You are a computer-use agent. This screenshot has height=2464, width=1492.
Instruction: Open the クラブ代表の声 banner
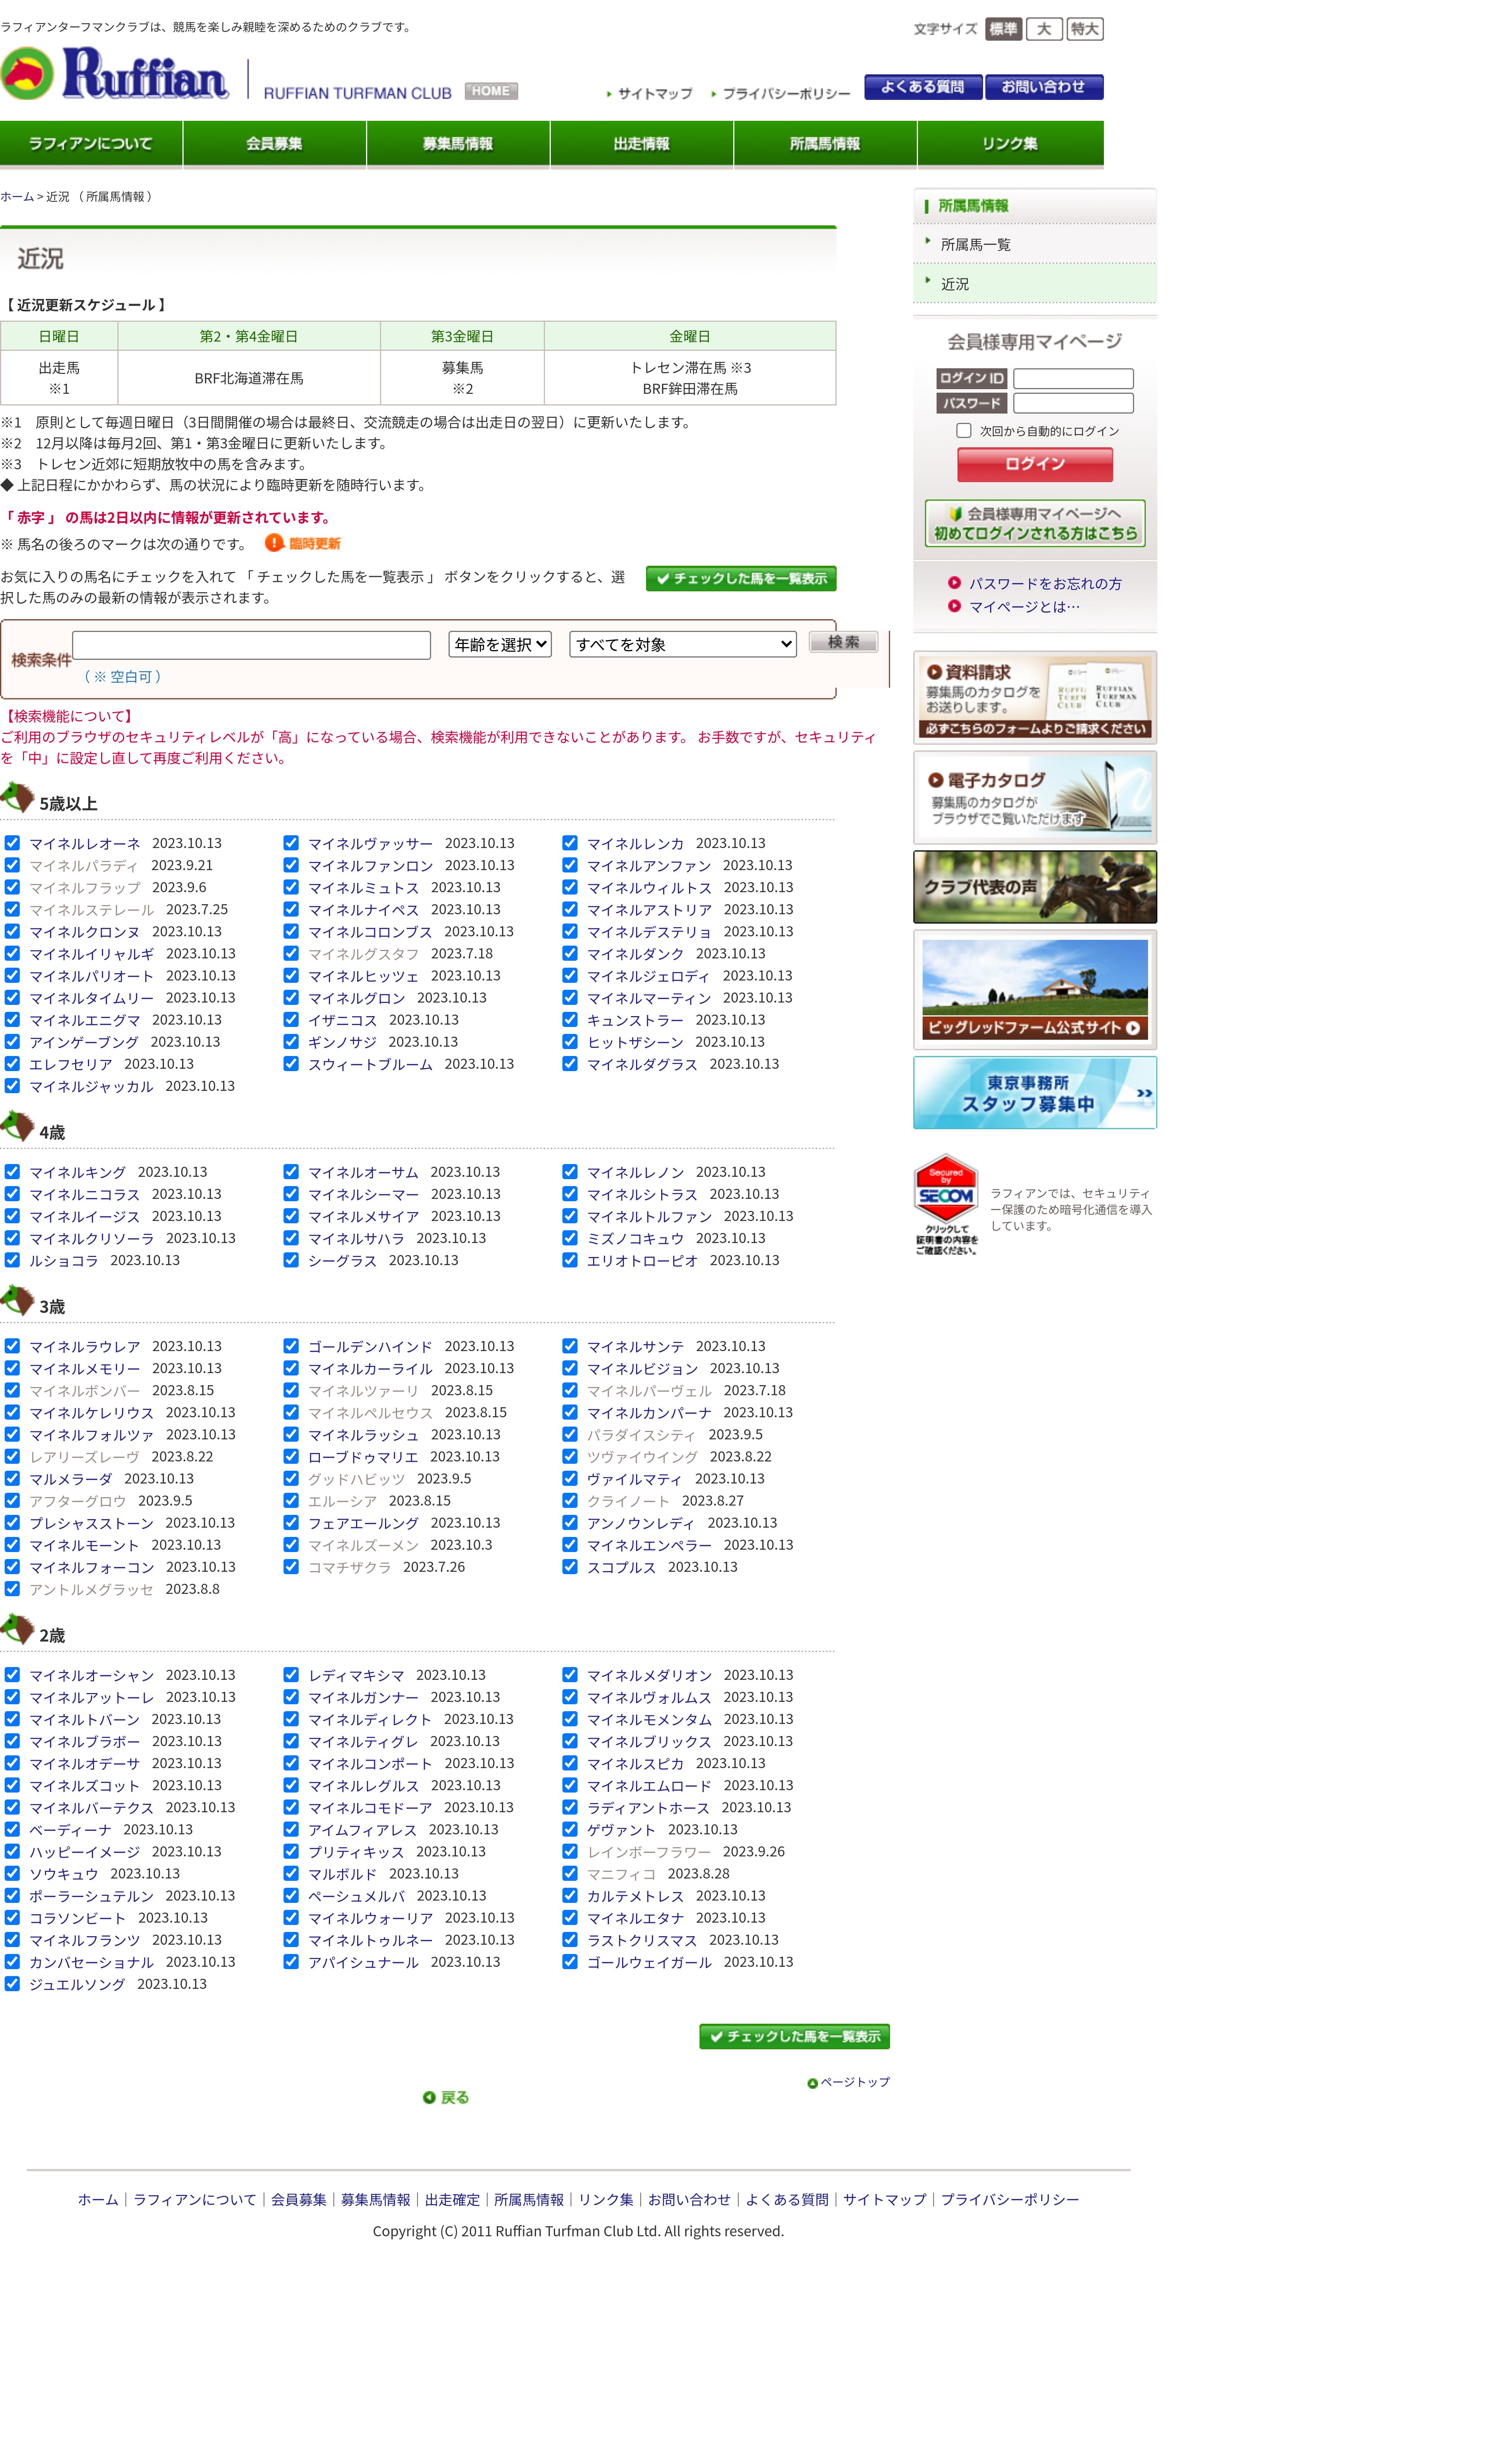[1035, 887]
